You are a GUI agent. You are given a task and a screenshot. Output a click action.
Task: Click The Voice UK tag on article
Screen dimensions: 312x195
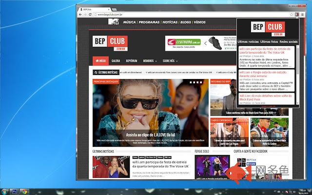point(151,157)
